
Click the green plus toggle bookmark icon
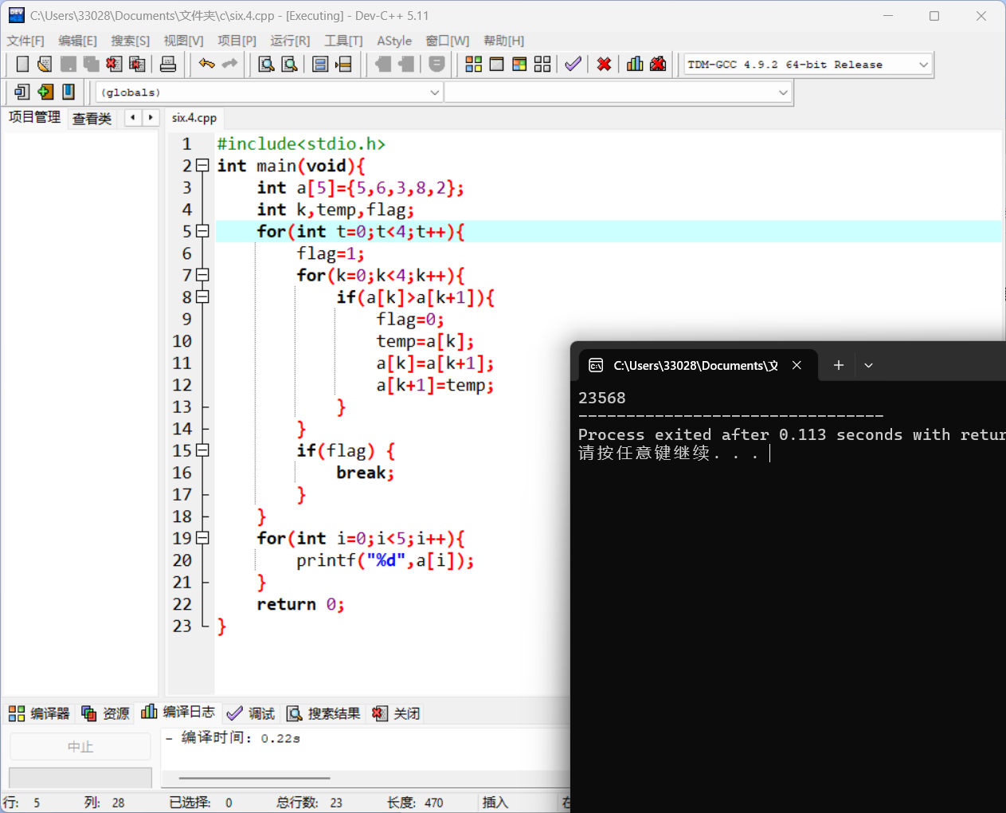pyautogui.click(x=45, y=92)
